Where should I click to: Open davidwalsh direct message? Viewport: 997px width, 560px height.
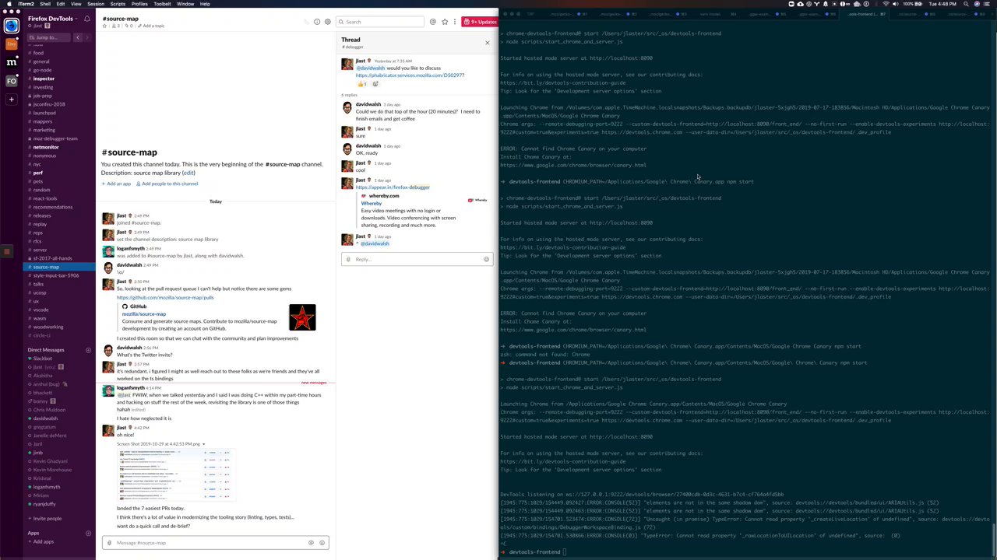pyautogui.click(x=45, y=418)
